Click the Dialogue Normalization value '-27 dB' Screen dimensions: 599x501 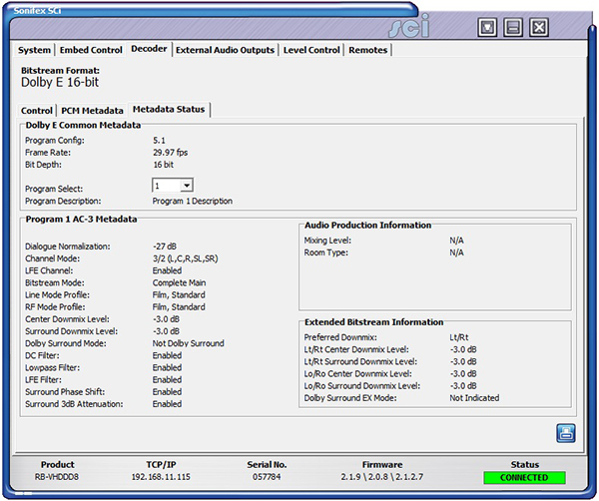click(x=165, y=247)
